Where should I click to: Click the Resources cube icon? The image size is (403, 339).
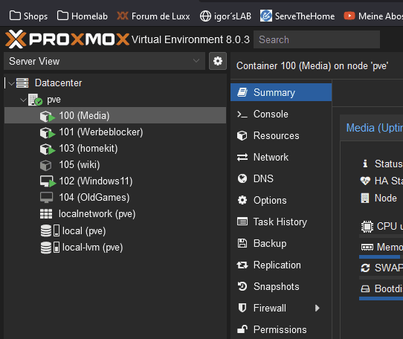242,136
